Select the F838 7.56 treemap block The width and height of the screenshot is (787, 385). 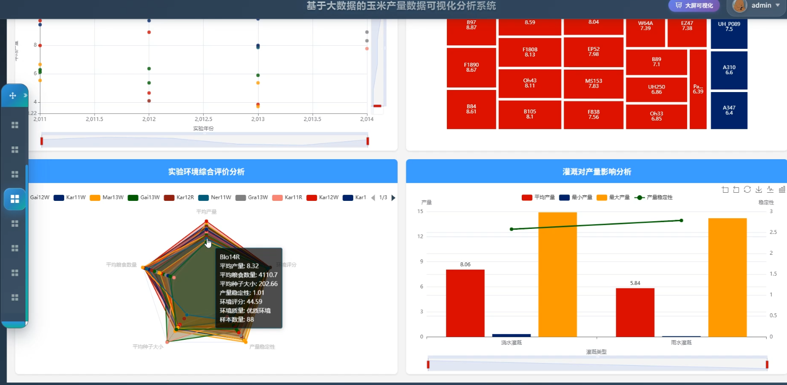click(594, 115)
